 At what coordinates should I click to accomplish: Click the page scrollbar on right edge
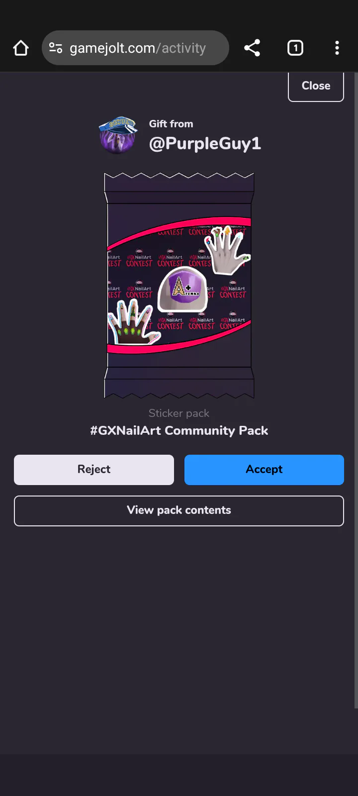click(x=356, y=388)
